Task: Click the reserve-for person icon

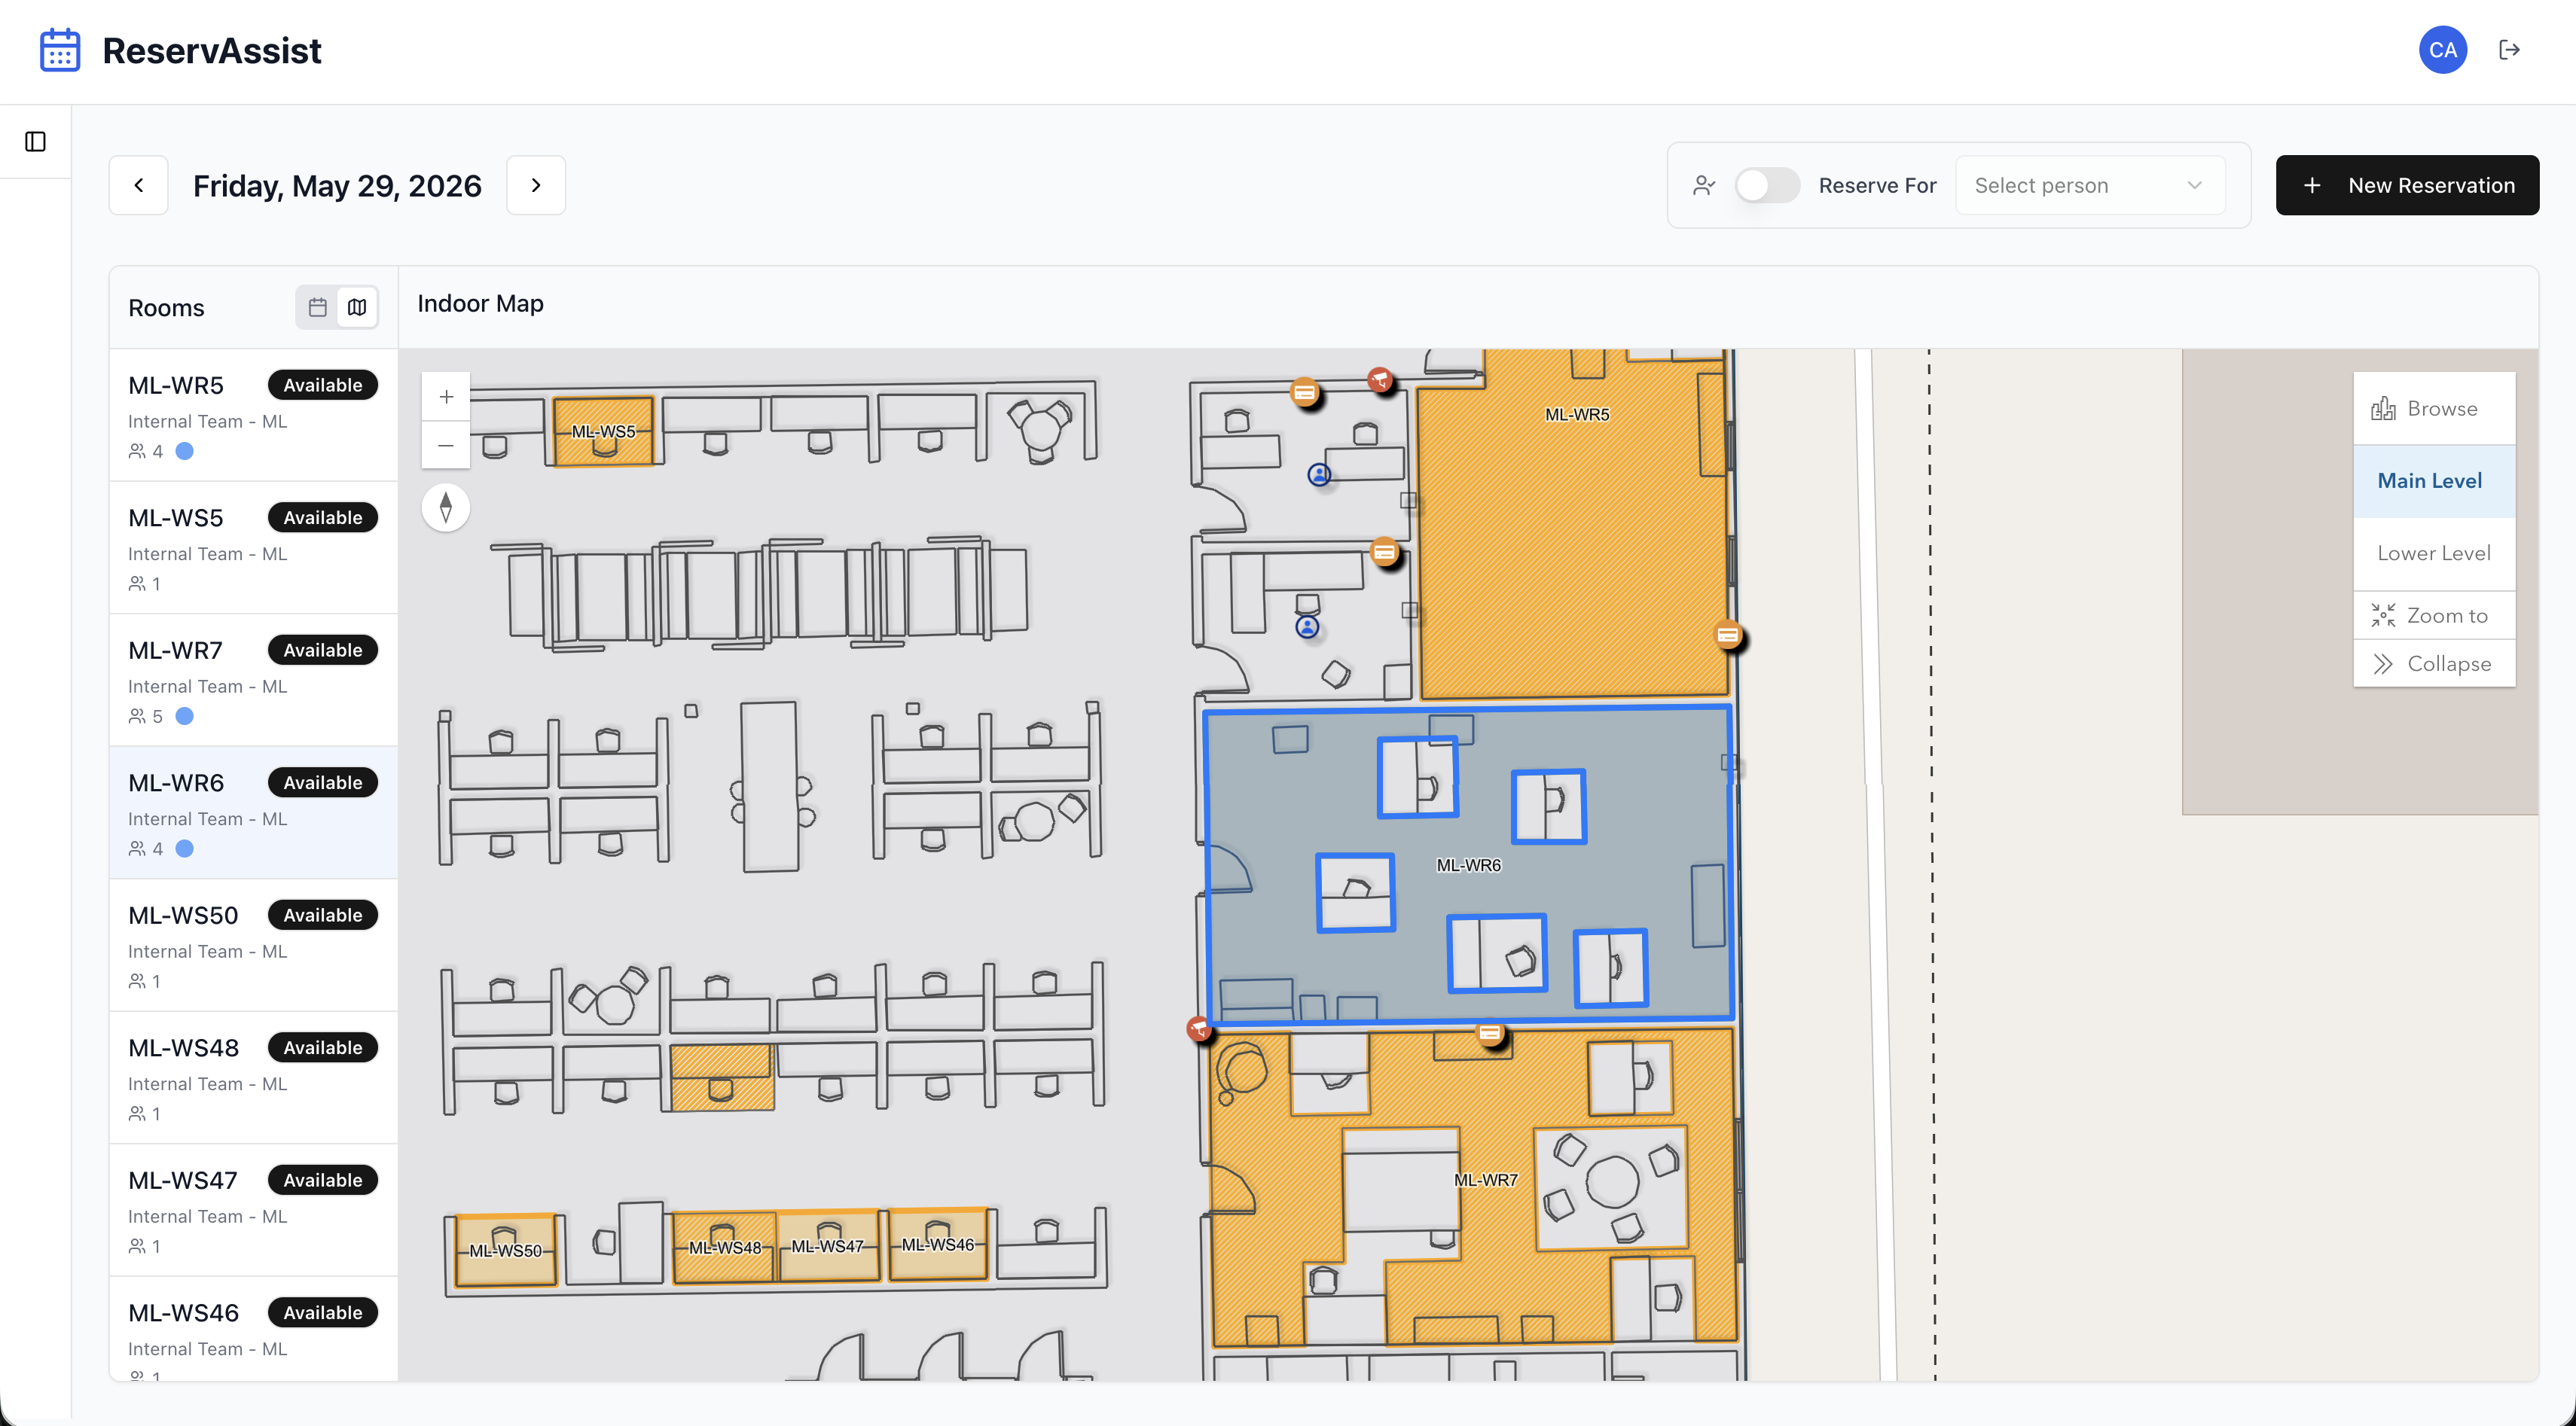Action: (x=1704, y=185)
